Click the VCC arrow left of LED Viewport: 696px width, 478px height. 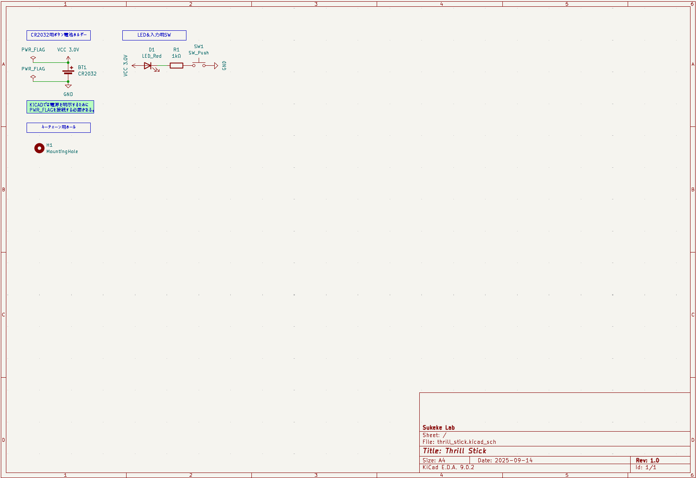[134, 66]
